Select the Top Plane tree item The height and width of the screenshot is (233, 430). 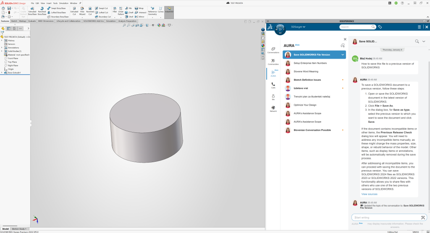[13, 62]
